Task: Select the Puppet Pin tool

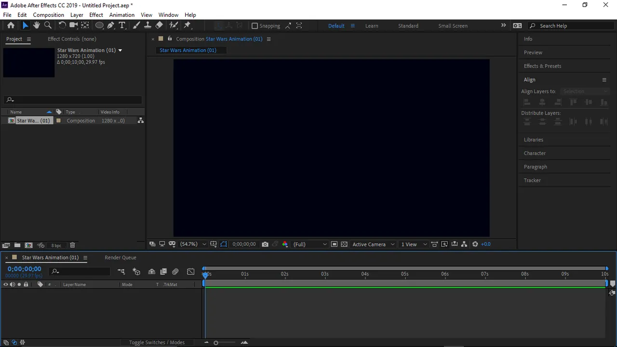Action: point(188,26)
